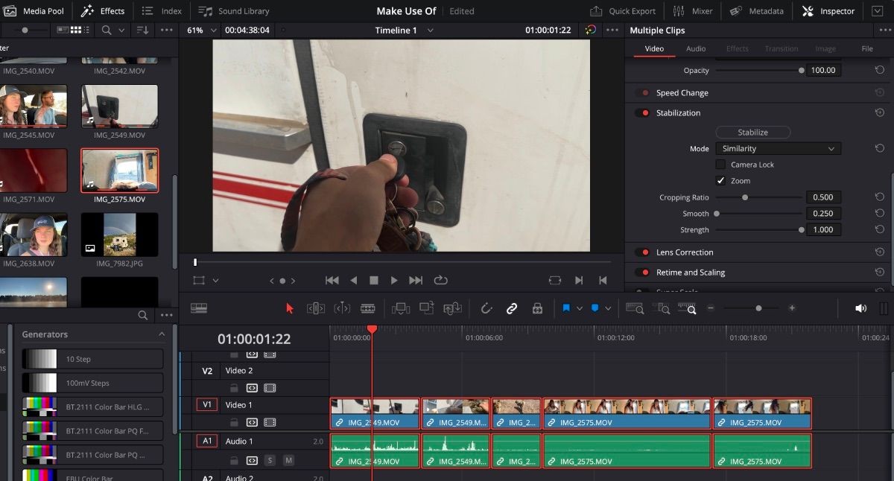This screenshot has height=481, width=894.
Task: Adjust the timeline zoom slider handle
Action: pyautogui.click(x=758, y=308)
